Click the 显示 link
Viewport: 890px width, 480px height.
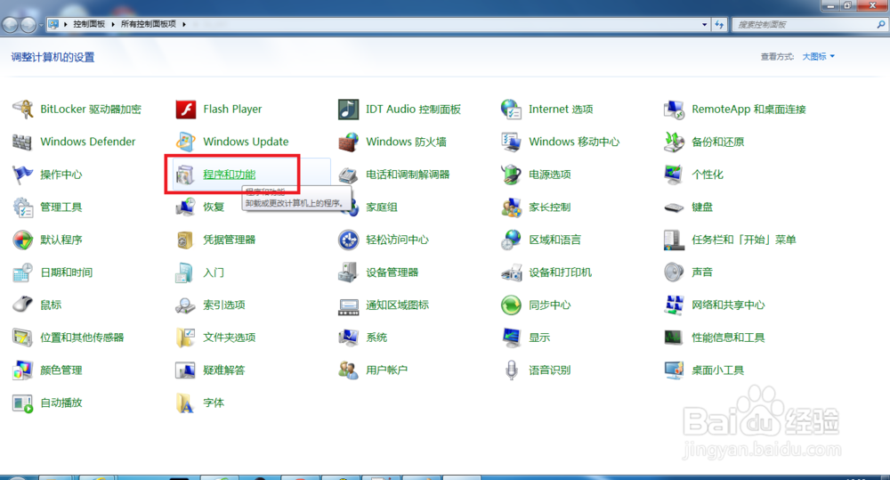[x=539, y=338]
